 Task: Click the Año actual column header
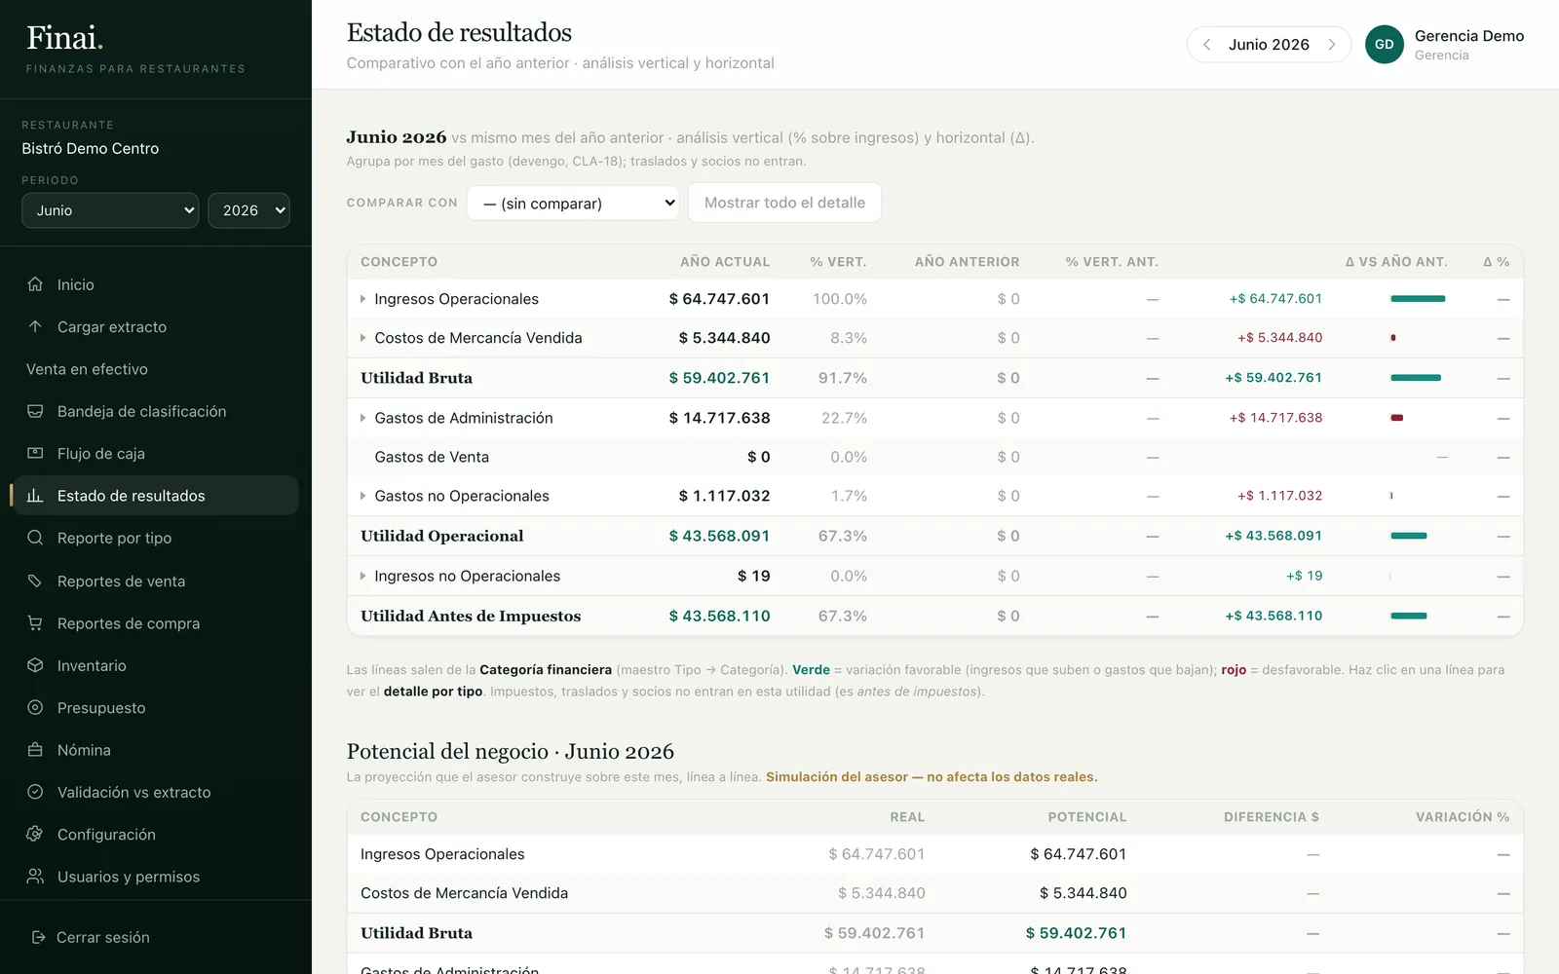tap(725, 262)
